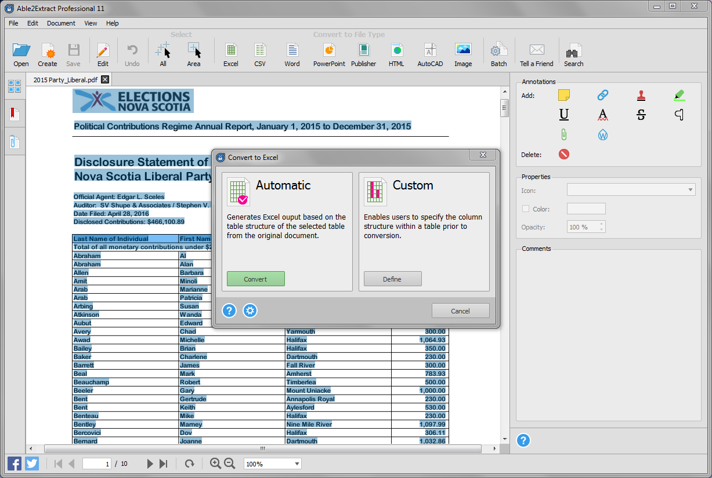Viewport: 712px width, 478px height.
Task: Share on Facebook icon
Action: [x=15, y=464]
